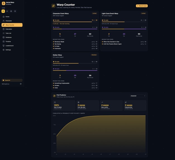The width and height of the screenshot is (175, 160).
Task: Click 'In soft pity — five-star incoming' text
Action: [x=61, y=24]
